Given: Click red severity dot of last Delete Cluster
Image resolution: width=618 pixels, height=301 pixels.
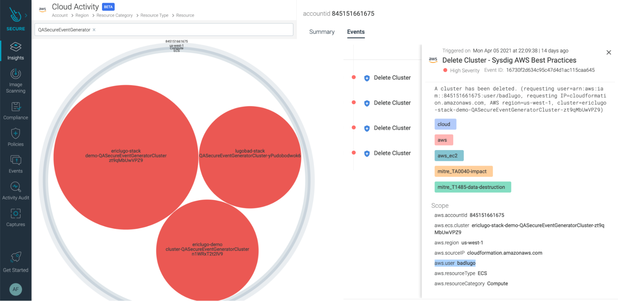Looking at the screenshot, I should 354,153.
